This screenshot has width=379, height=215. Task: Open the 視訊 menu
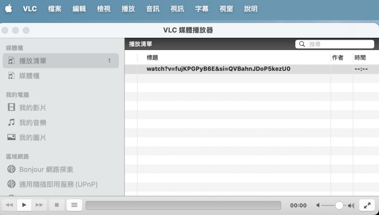pos(177,9)
